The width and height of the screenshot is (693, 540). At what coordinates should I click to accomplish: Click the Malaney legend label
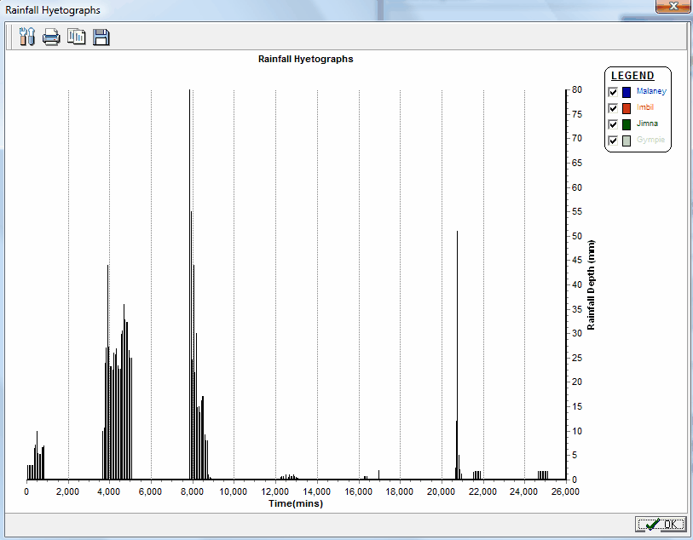click(651, 91)
